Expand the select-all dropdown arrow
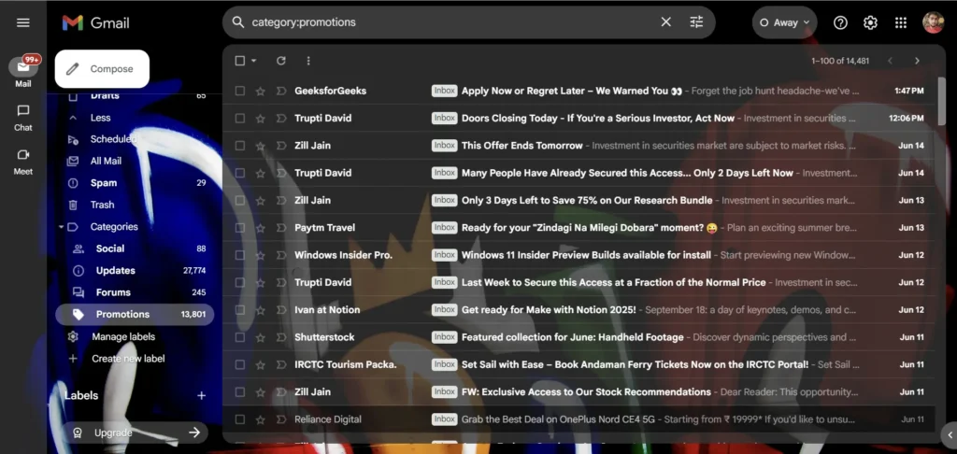The image size is (957, 454). tap(254, 61)
